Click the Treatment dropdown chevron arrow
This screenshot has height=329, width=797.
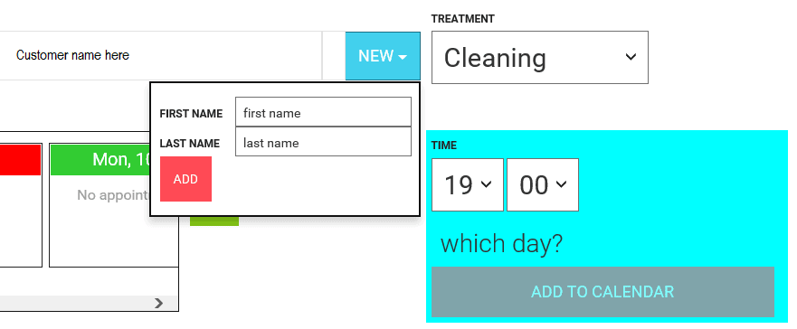point(631,57)
